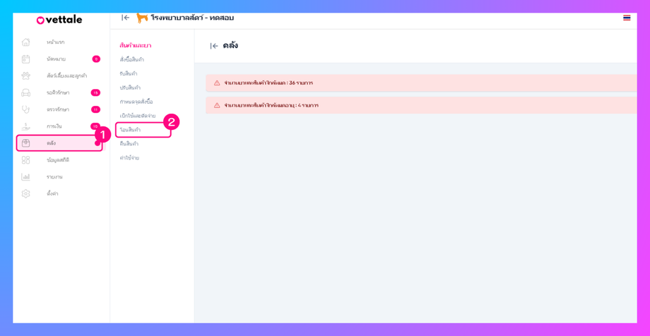This screenshot has width=650, height=336.
Task: Open คืนสินค้า (return products) submenu
Action: click(x=129, y=144)
